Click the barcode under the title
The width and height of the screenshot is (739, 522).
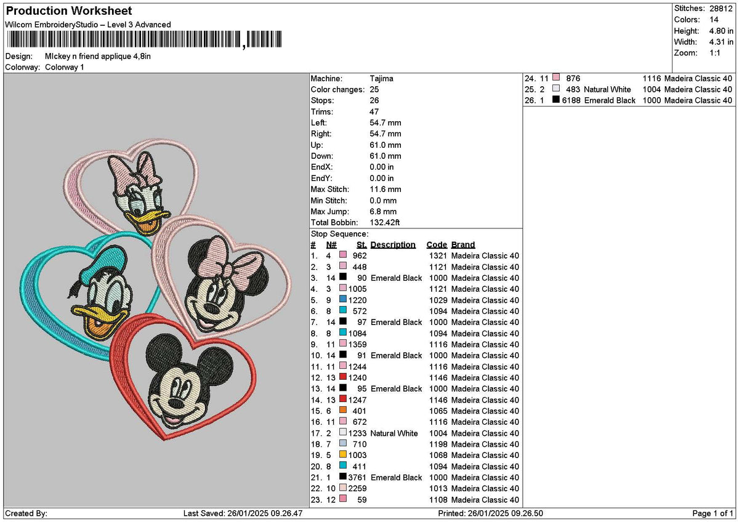tap(143, 41)
